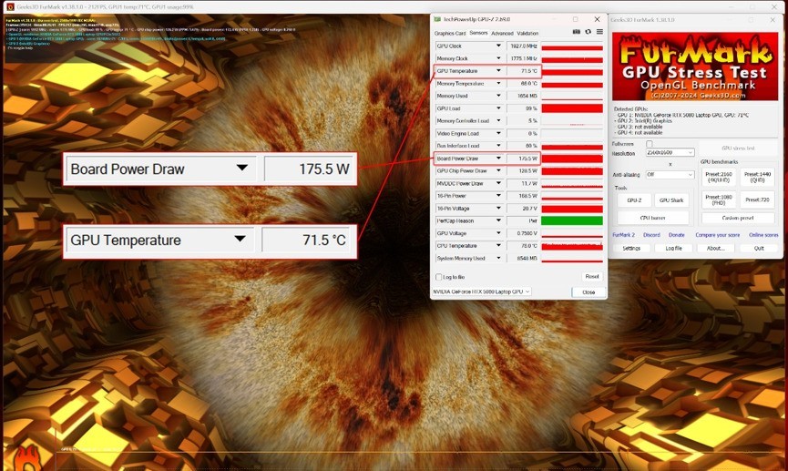This screenshot has width=788, height=471.
Task: Take a GPU-Z screenshot with camera icon
Action: click(577, 32)
